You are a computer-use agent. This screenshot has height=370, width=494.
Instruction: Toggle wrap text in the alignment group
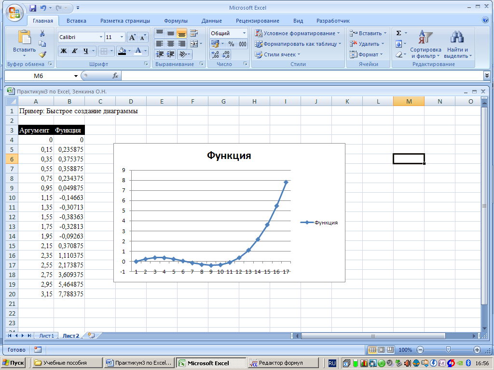(194, 33)
